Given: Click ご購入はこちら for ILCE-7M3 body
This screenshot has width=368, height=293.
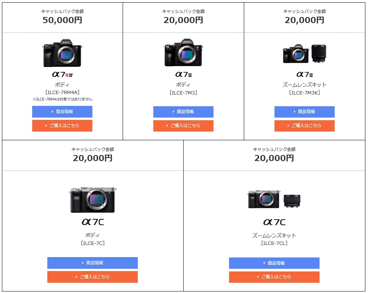Looking at the screenshot, I should pos(183,126).
